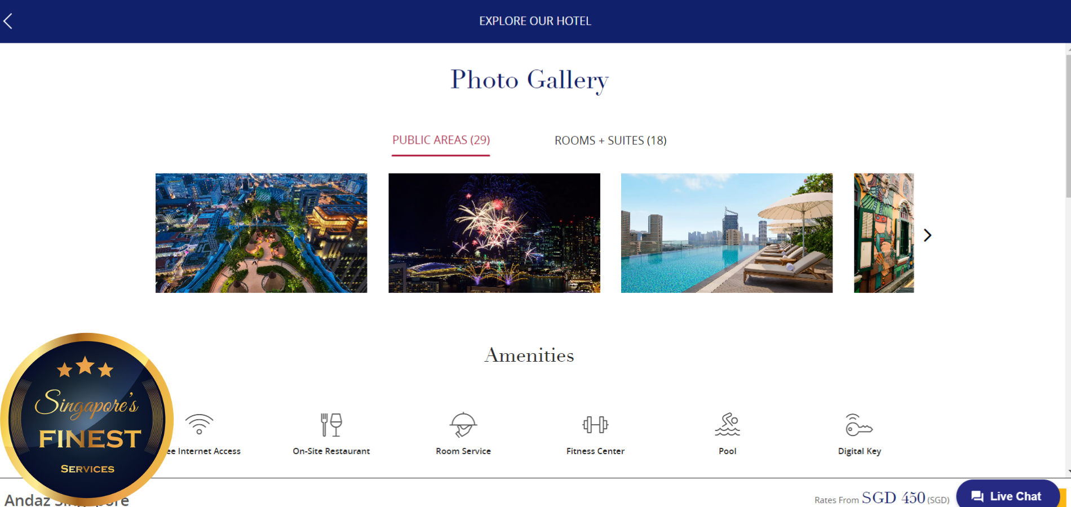Screen dimensions: 1071x507
Task: Click the Fitness Center dumbbell icon
Action: [x=595, y=424]
